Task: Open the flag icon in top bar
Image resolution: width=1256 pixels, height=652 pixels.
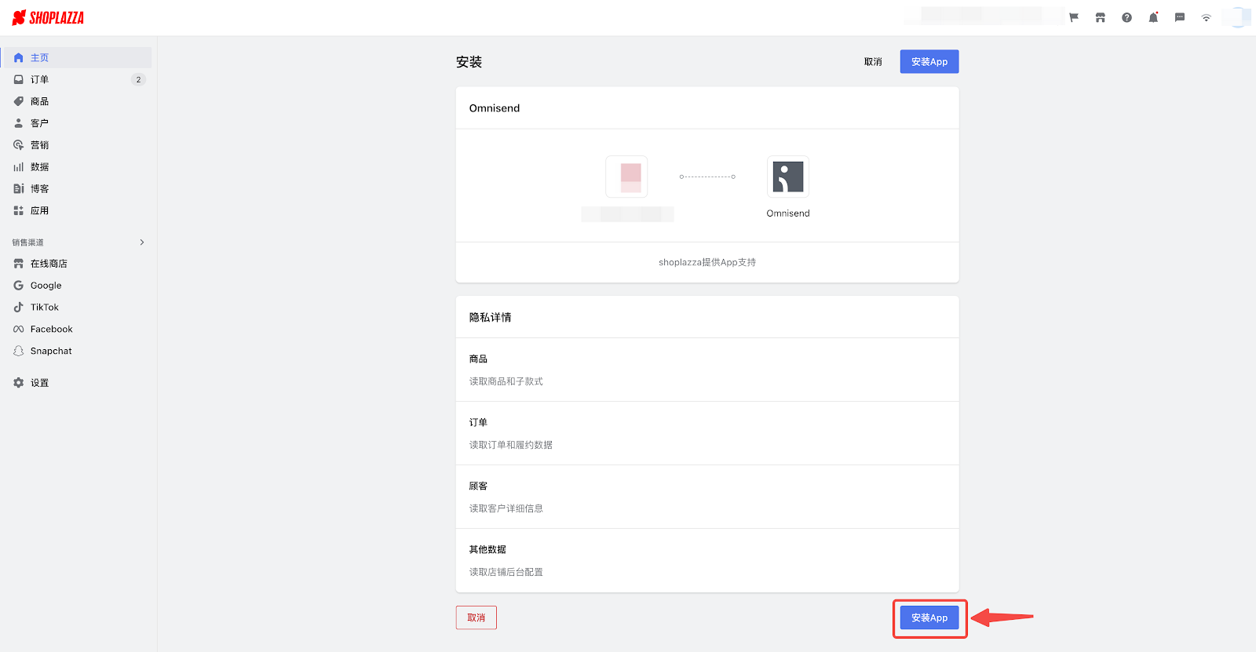Action: coord(1074,17)
